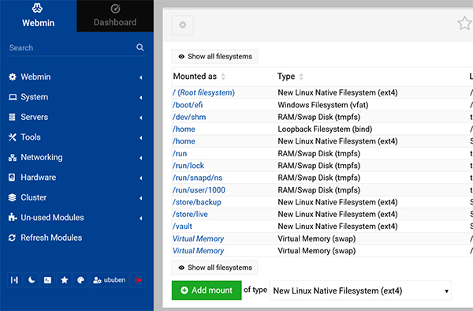Open /run/user/1000 mount link
This screenshot has height=311, width=473.
[x=199, y=190]
